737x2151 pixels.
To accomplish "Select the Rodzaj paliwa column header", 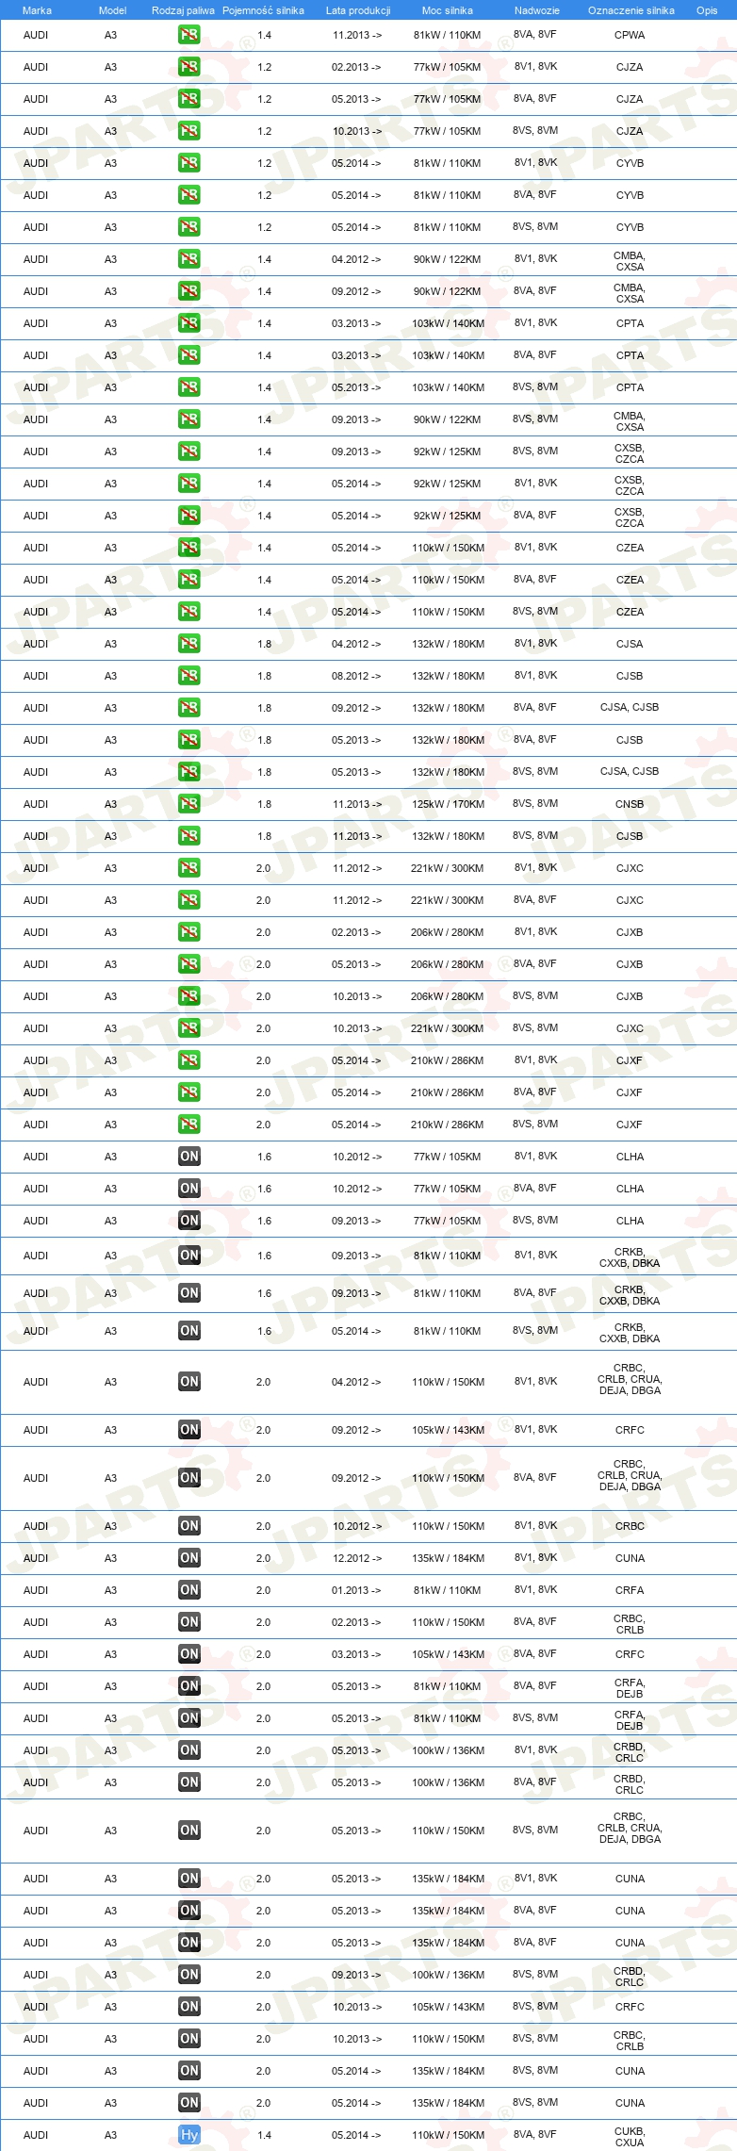I will pos(183,10).
